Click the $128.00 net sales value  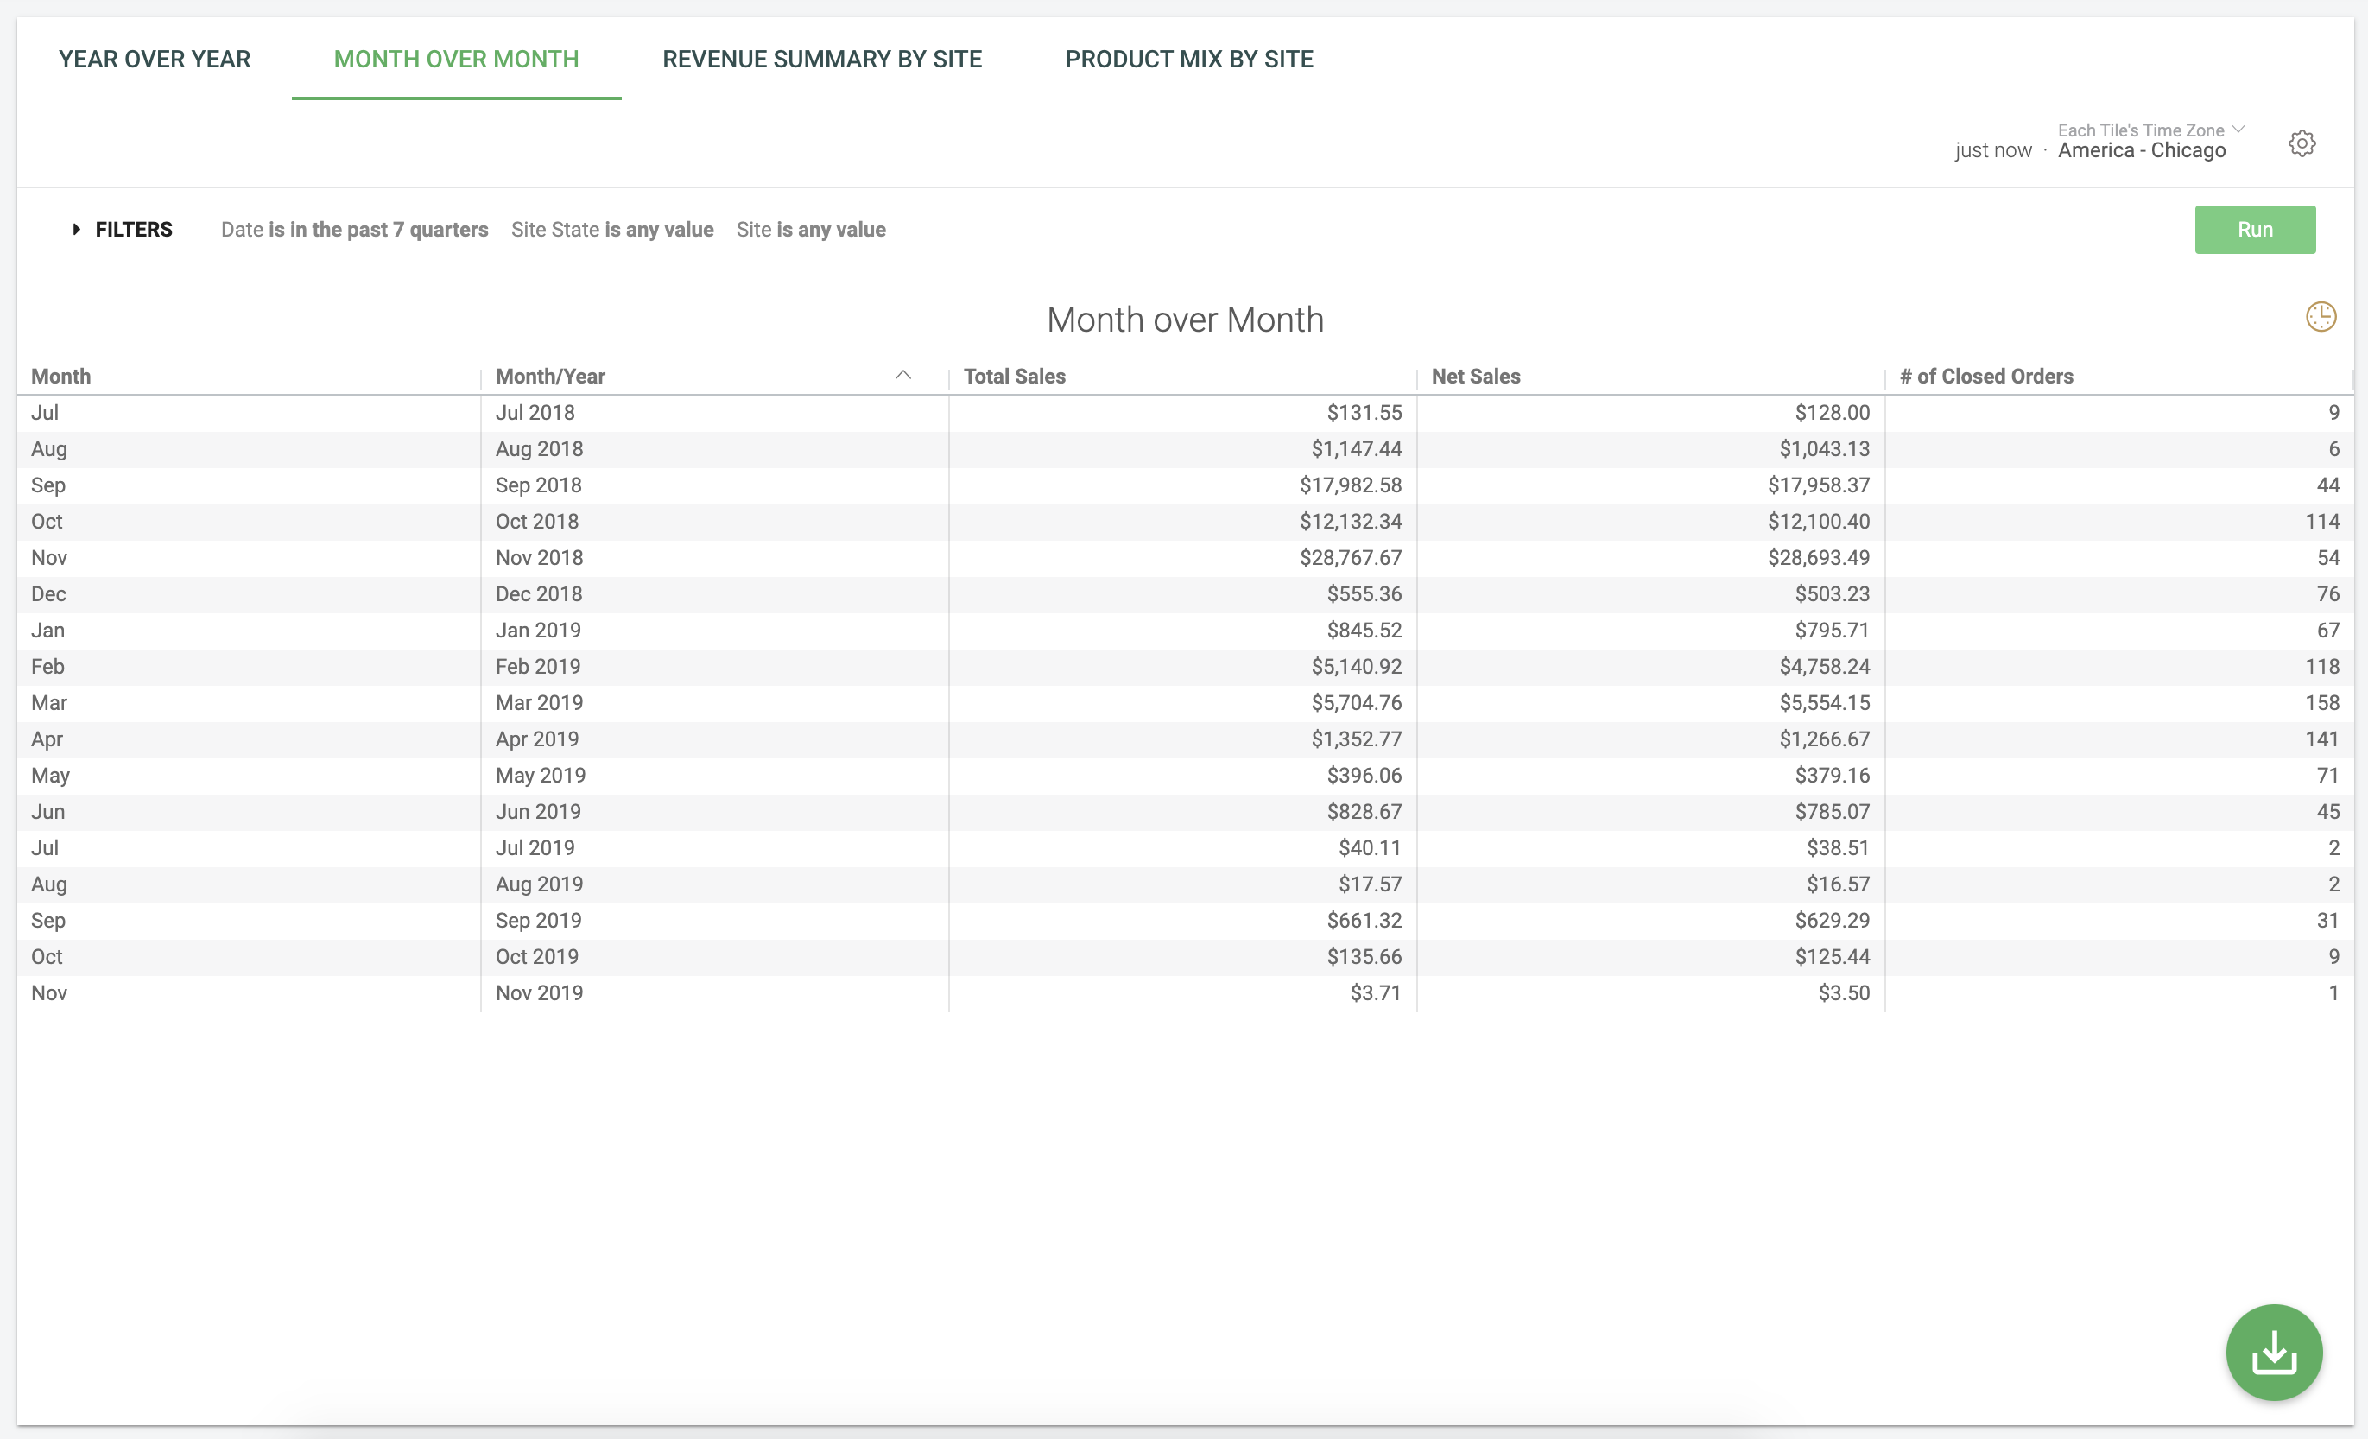click(x=1832, y=412)
